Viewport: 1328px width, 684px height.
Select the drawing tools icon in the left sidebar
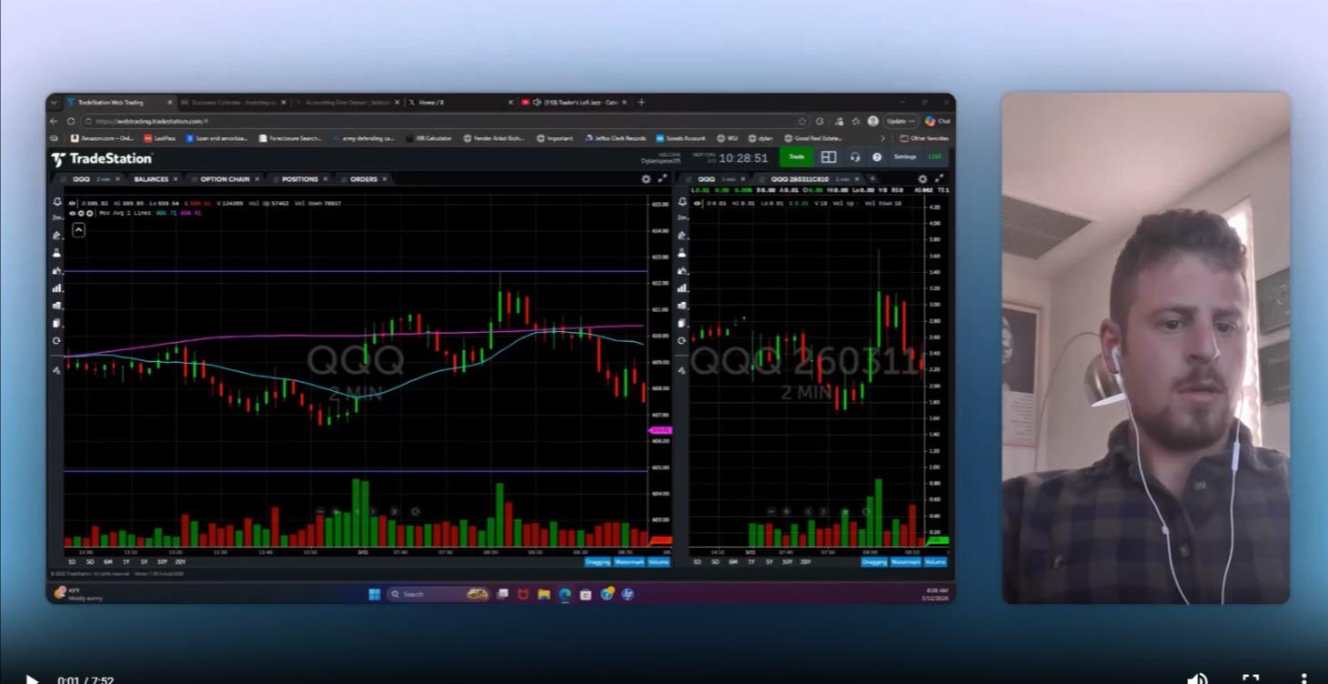click(x=56, y=235)
